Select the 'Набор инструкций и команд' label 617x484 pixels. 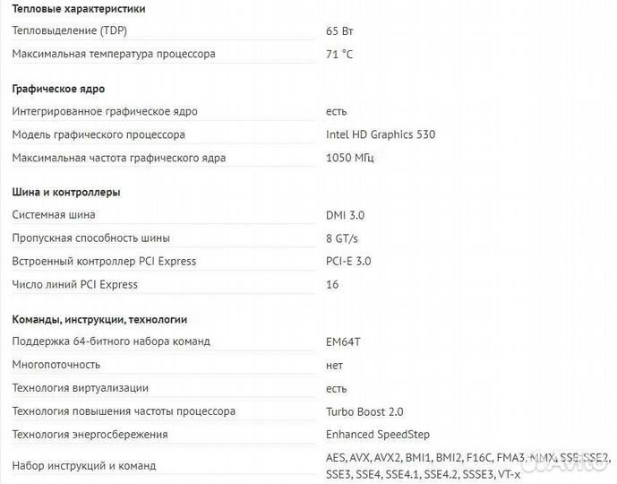click(x=84, y=465)
